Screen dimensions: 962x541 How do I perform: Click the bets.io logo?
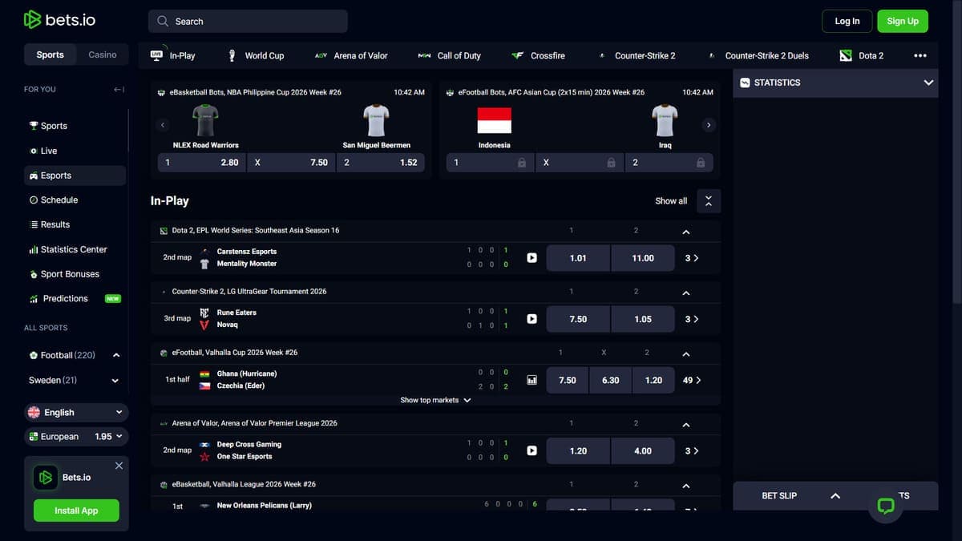coord(59,20)
